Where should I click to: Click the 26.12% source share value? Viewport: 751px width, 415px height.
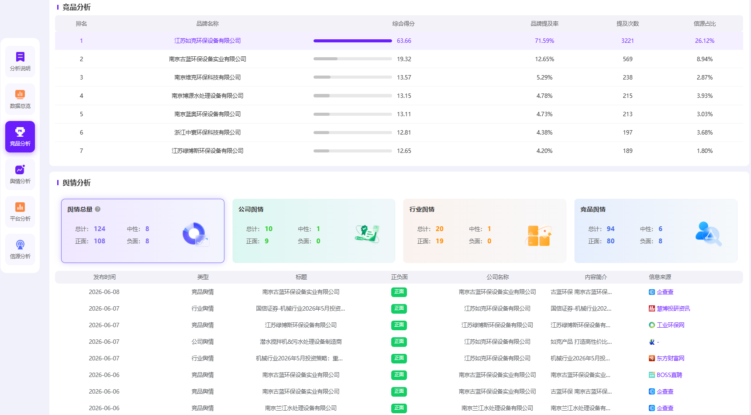705,41
